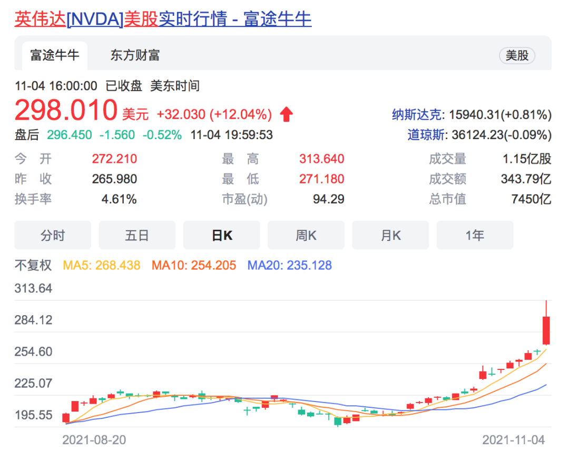This screenshot has width=569, height=450.
Task: Click the day low 271.180
Action: pyautogui.click(x=321, y=179)
